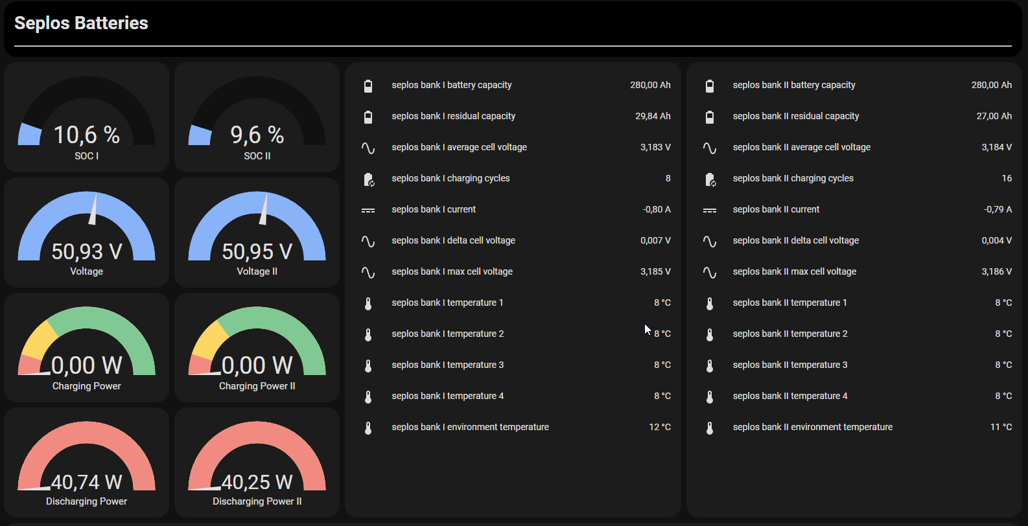Viewport: 1028px width, 526px height.
Task: Click the -0,79 A current value
Action: tap(998, 209)
